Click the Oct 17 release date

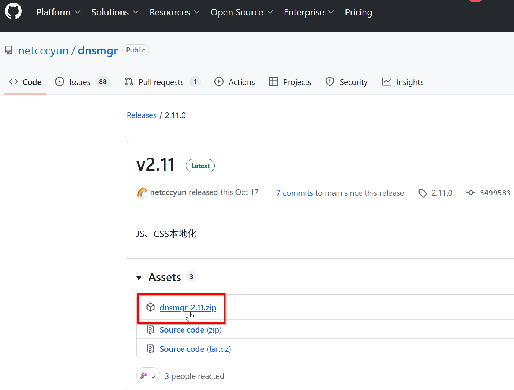(247, 192)
